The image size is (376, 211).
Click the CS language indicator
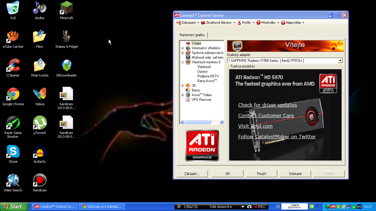pyautogui.click(x=278, y=207)
